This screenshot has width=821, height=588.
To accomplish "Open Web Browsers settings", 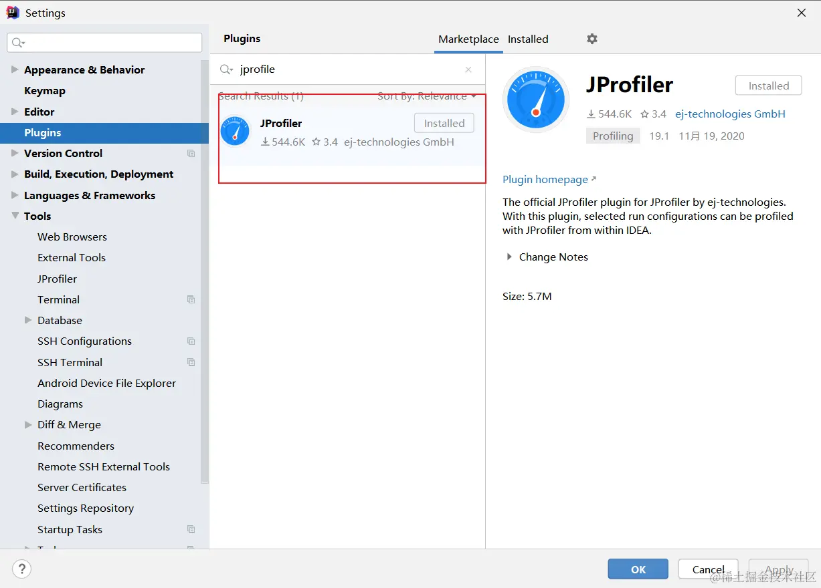I will (x=72, y=237).
